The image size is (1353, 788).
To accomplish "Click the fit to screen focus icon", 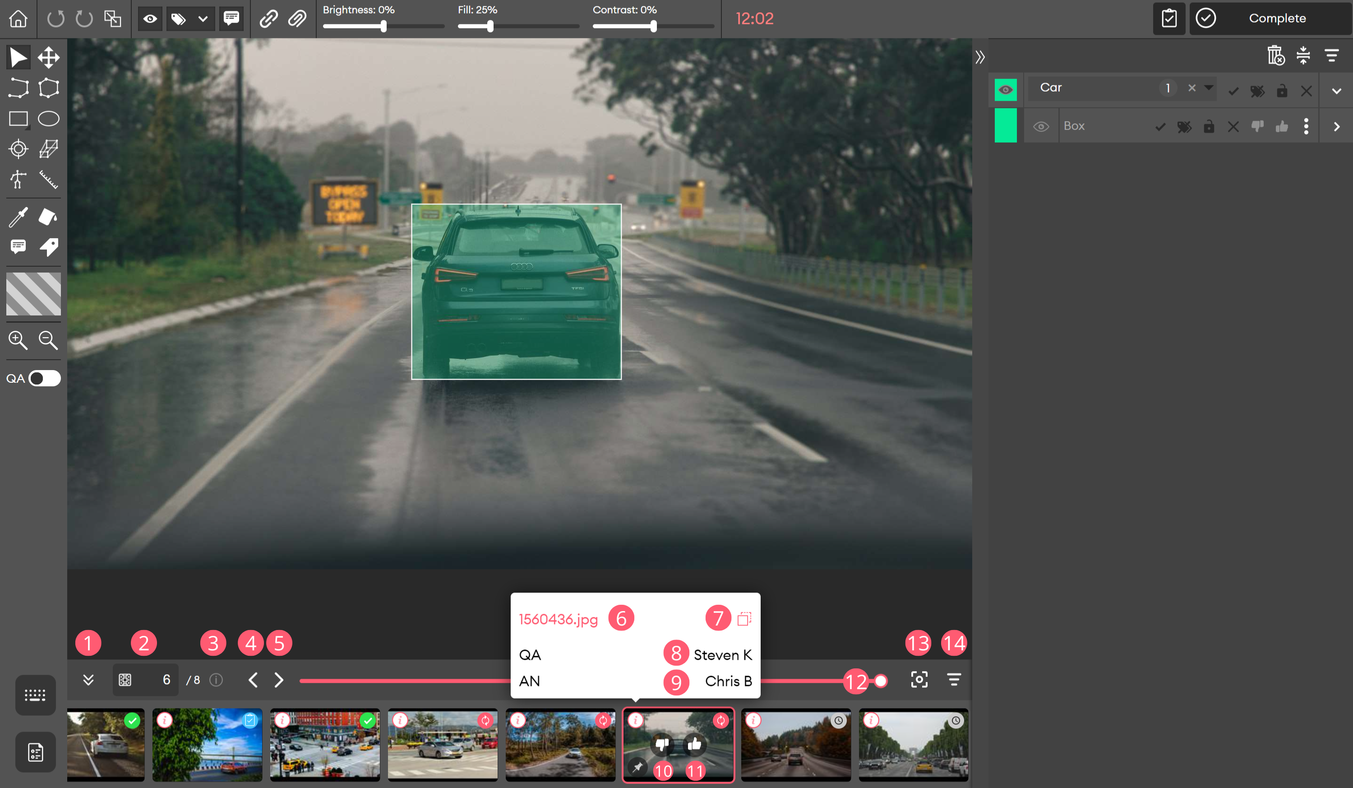I will pos(919,680).
